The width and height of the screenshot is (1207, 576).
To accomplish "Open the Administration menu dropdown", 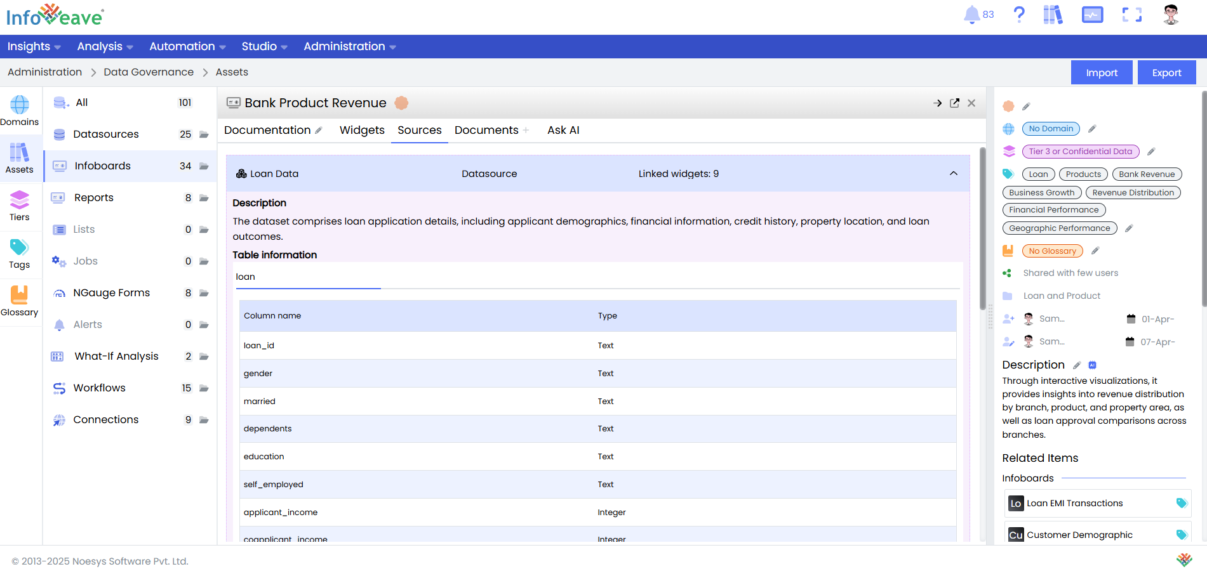I will 350,46.
